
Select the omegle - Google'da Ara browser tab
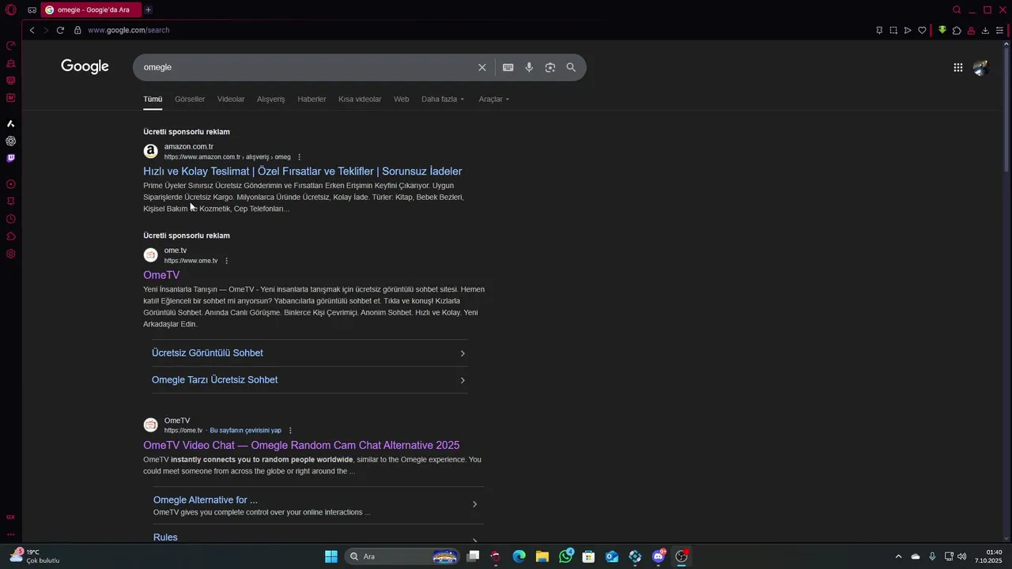coord(90,10)
